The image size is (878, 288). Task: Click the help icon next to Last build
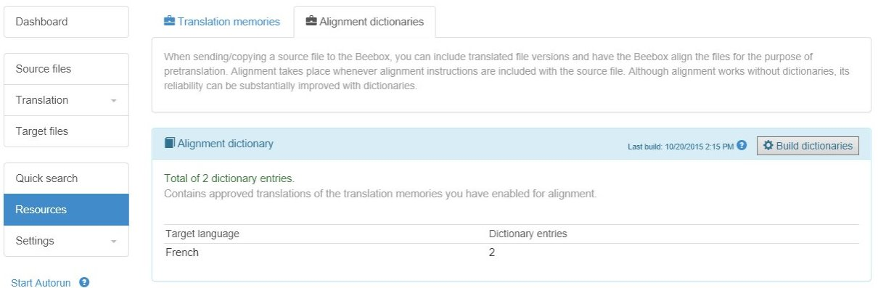(x=742, y=146)
